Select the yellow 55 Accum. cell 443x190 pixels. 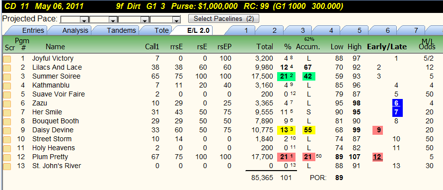click(308, 130)
